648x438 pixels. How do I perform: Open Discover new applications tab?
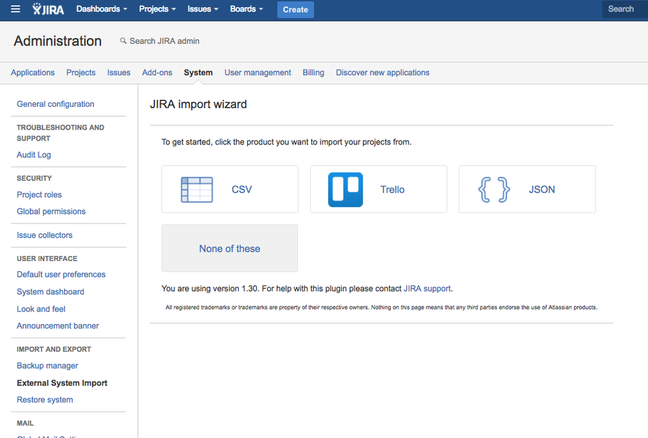tap(383, 73)
